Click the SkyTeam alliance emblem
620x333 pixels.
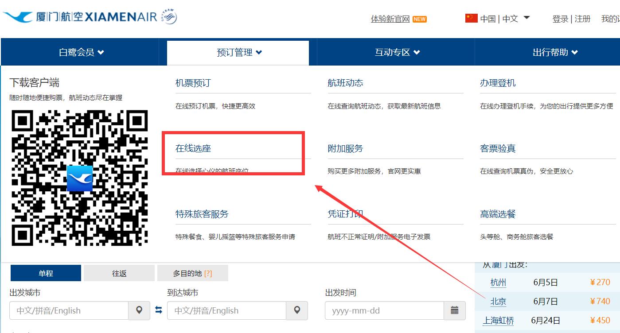169,17
